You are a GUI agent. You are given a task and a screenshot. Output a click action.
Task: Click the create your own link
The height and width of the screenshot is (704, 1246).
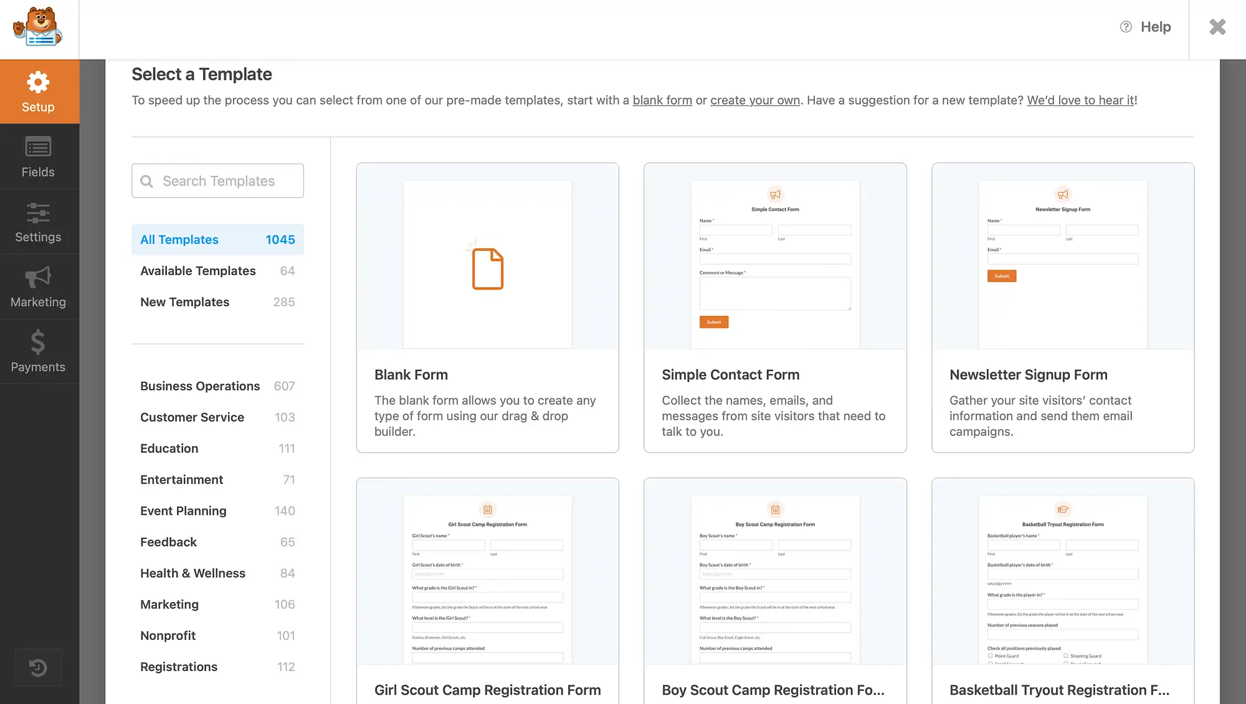click(755, 100)
